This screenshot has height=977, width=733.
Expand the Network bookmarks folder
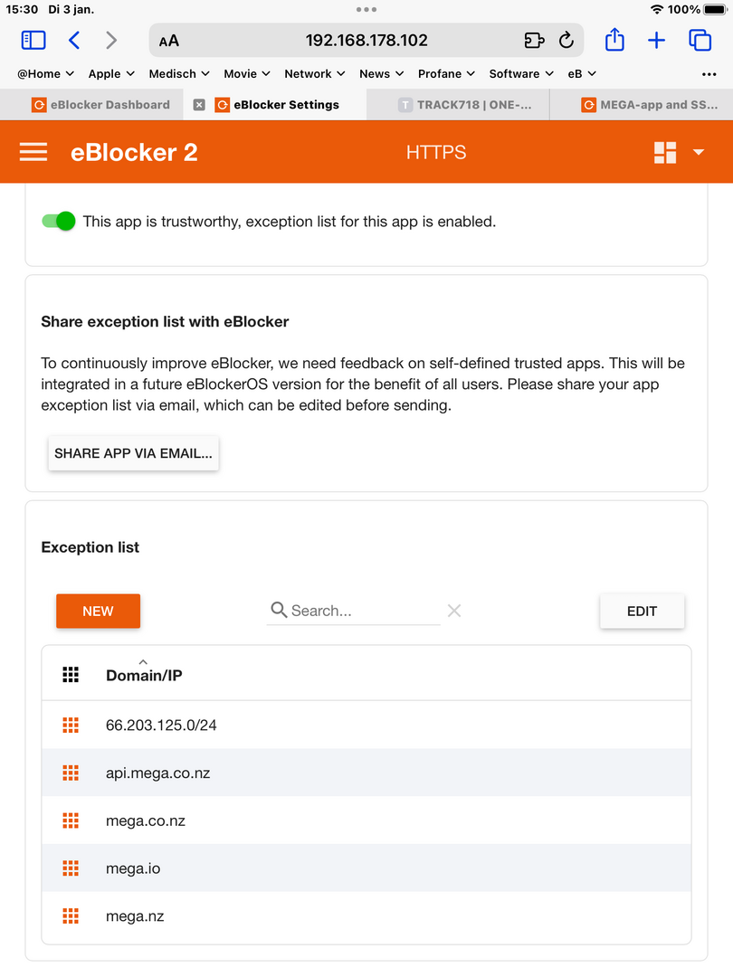[315, 73]
